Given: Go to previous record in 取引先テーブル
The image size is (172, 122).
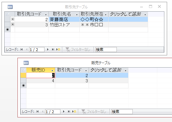Looking at the screenshot, I should [27, 50].
